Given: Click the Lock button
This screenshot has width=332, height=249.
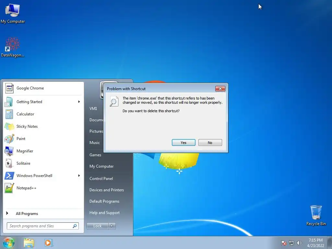Looking at the screenshot, I should click(97, 226).
